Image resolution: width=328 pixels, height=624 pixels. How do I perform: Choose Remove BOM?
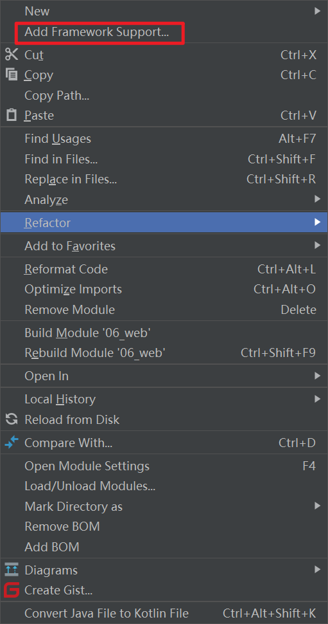(164, 526)
